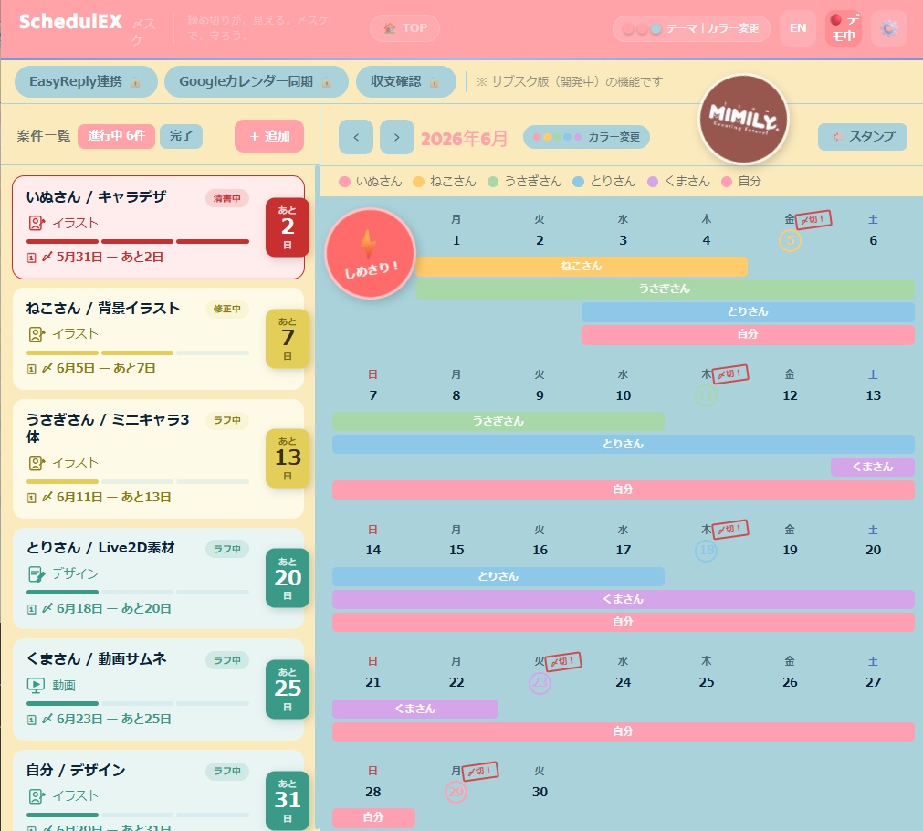Image resolution: width=923 pixels, height=831 pixels.
Task: Click ねこさん legend item
Action: (445, 182)
